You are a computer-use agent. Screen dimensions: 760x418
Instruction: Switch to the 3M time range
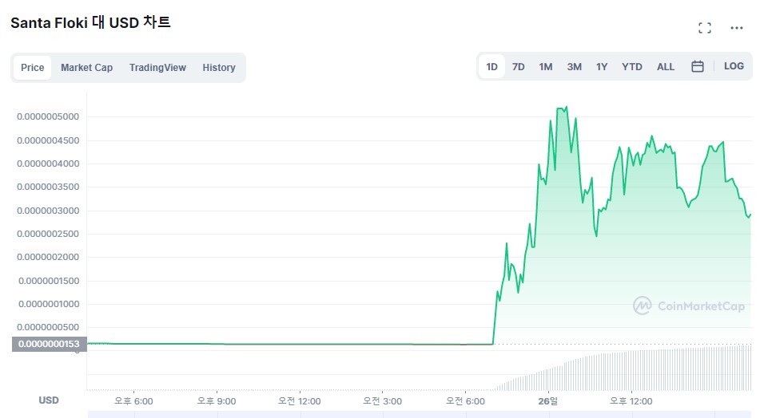[x=575, y=67]
